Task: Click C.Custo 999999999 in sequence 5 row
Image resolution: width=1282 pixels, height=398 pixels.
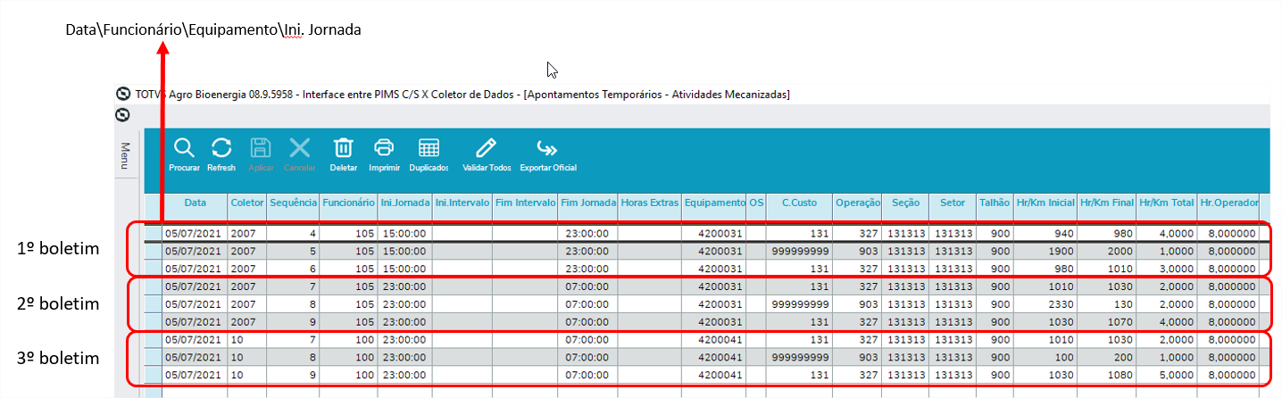Action: (x=799, y=251)
